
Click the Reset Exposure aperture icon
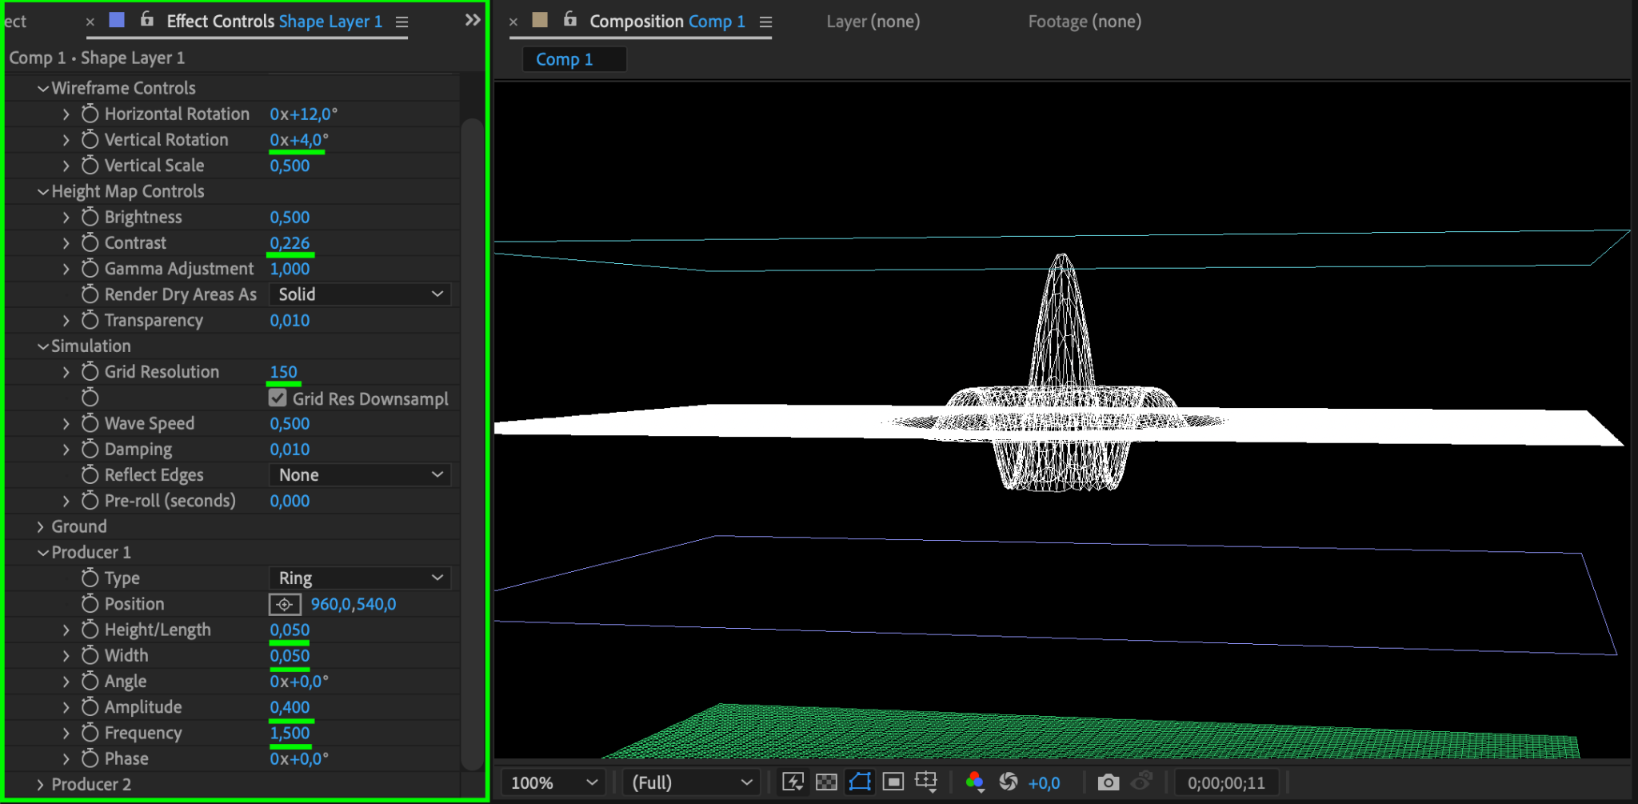tap(1009, 782)
